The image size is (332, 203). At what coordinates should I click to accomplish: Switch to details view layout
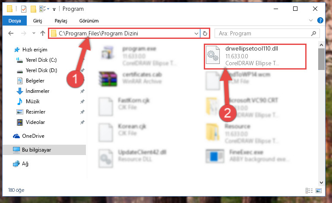[309, 191]
